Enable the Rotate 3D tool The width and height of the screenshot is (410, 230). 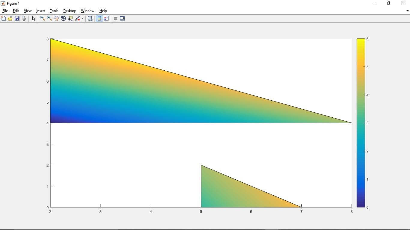click(63, 18)
